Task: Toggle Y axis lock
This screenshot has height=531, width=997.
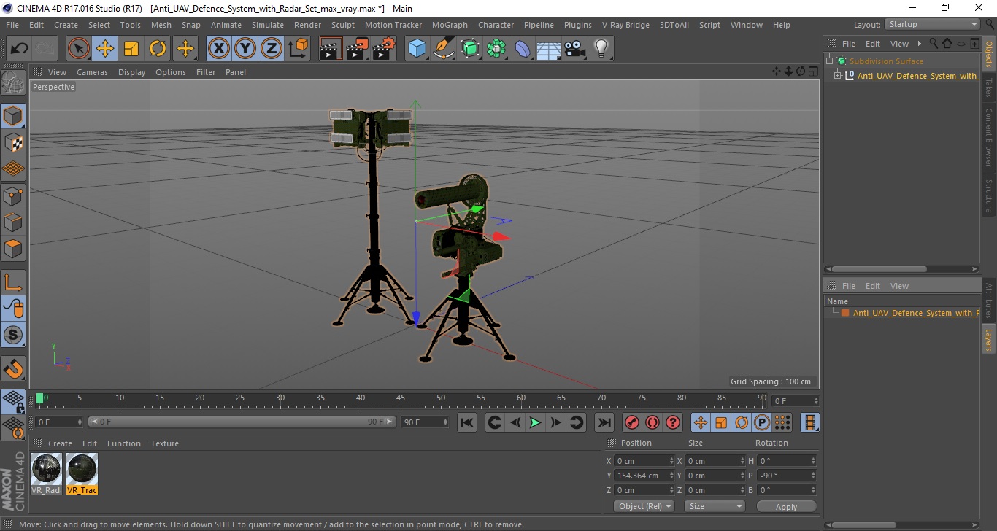Action: point(245,49)
